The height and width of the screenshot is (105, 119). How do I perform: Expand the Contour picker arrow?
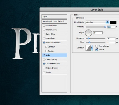(92, 48)
